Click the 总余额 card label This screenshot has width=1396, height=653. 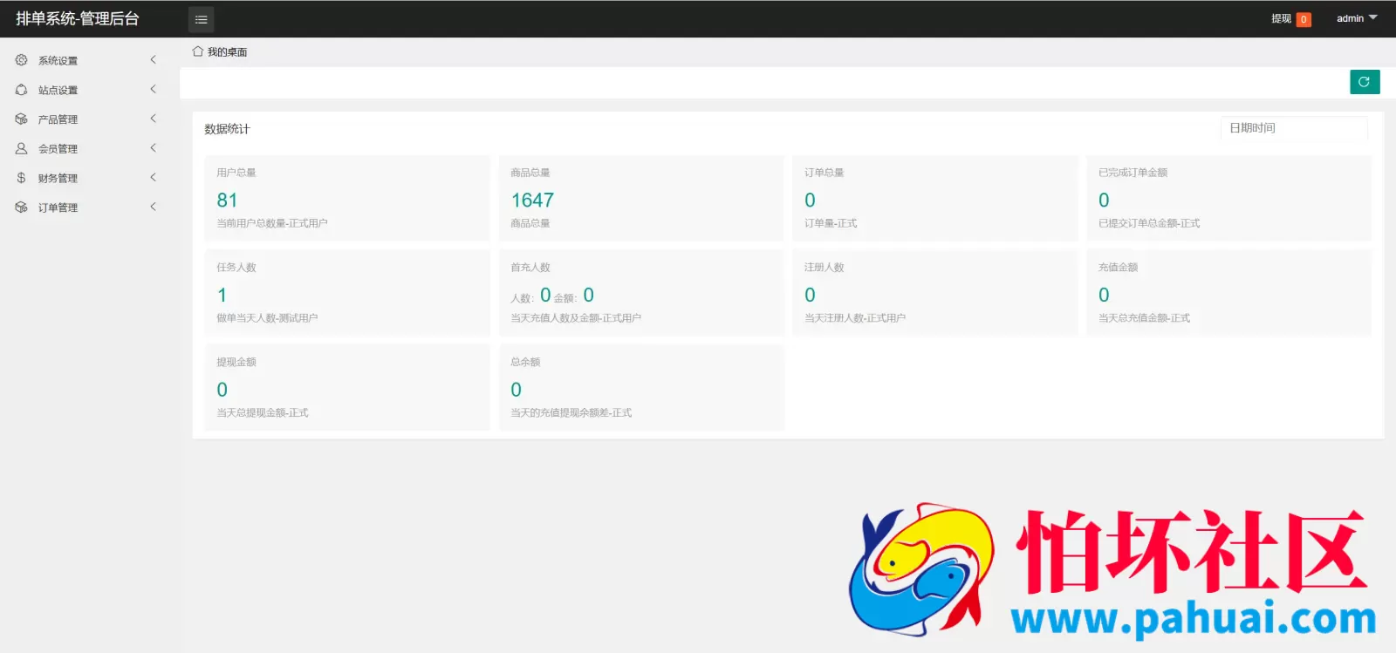(x=525, y=362)
